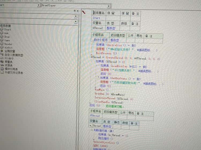The width and height of the screenshot is (201, 150).
Task: Collapse the 判断循环首 (真) block marker
Action: [92, 130]
